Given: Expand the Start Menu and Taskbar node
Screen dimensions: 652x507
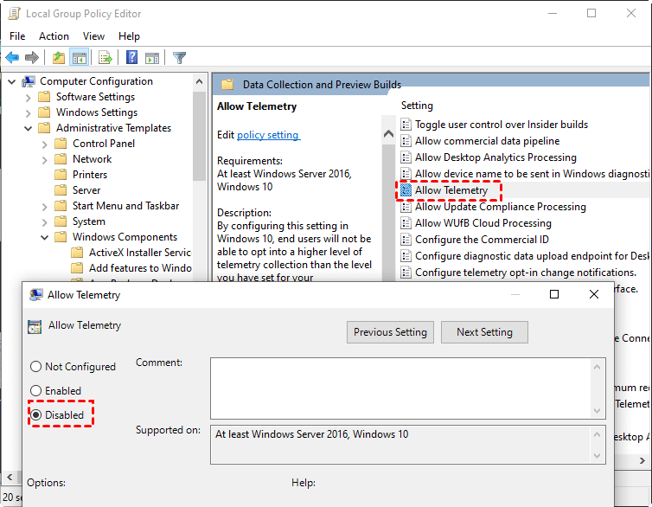Looking at the screenshot, I should [45, 207].
